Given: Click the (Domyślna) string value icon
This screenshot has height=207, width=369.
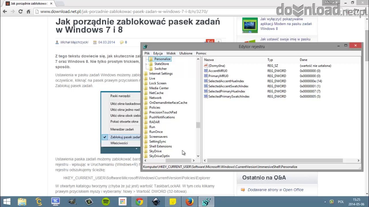Looking at the screenshot, I should [x=206, y=66].
